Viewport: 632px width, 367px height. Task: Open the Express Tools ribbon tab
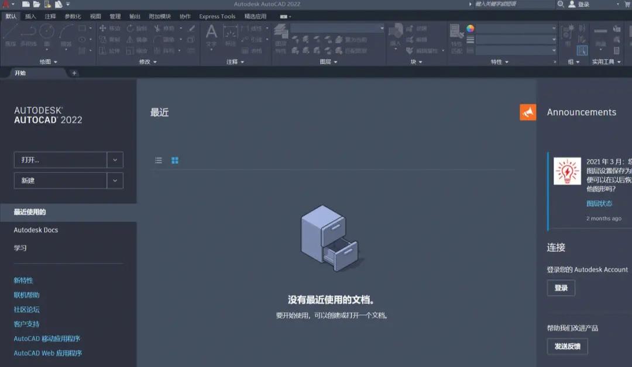[x=217, y=16]
